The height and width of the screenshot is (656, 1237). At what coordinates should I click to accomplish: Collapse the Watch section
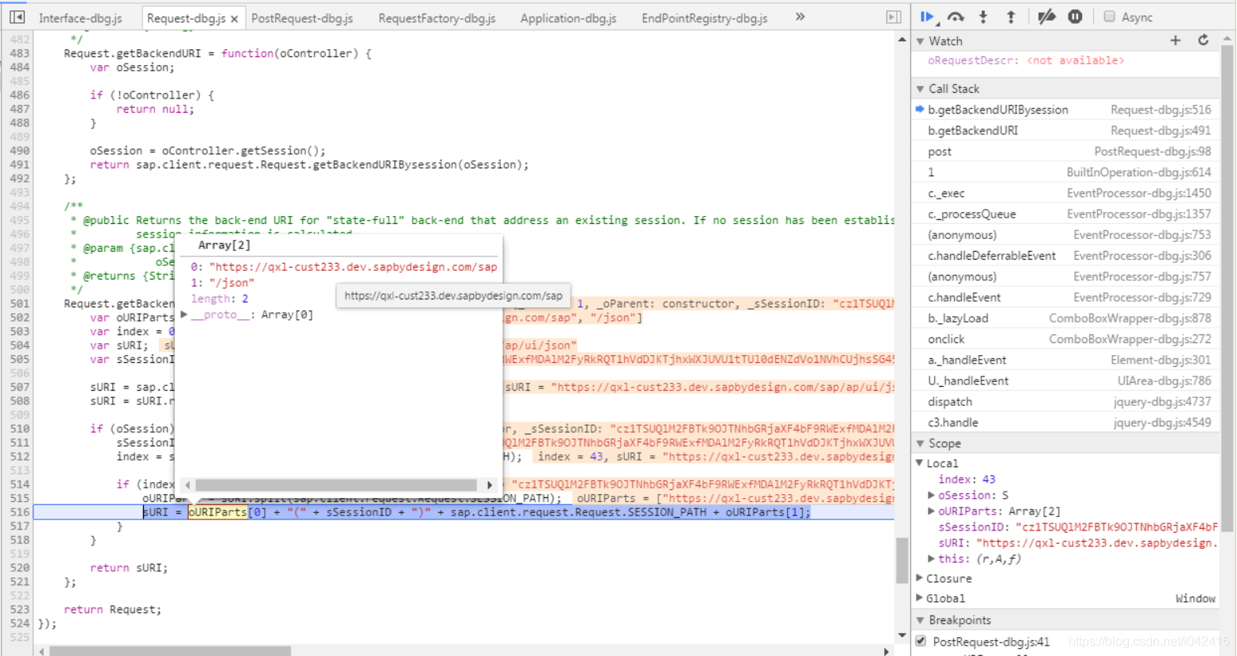tap(921, 41)
